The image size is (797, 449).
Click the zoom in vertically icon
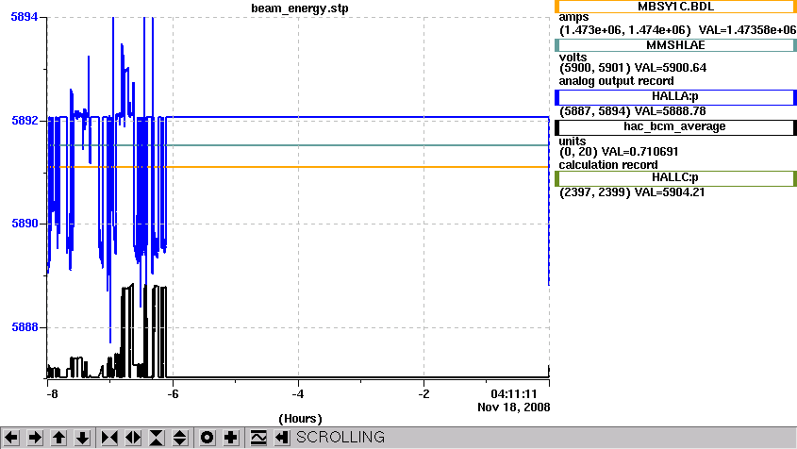pos(157,438)
